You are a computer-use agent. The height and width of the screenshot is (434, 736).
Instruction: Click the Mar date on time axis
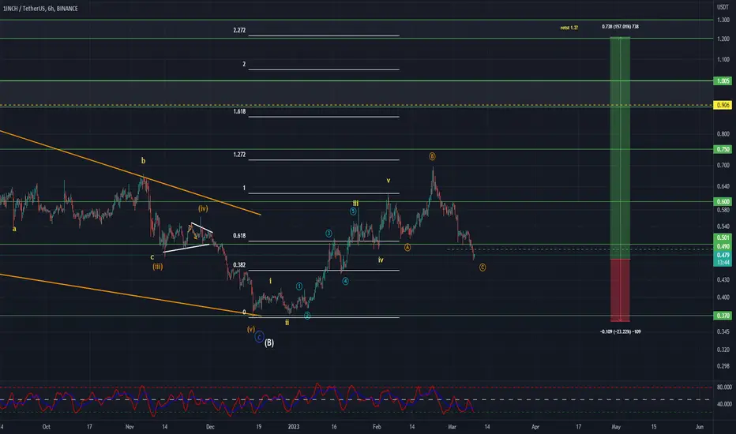point(452,426)
